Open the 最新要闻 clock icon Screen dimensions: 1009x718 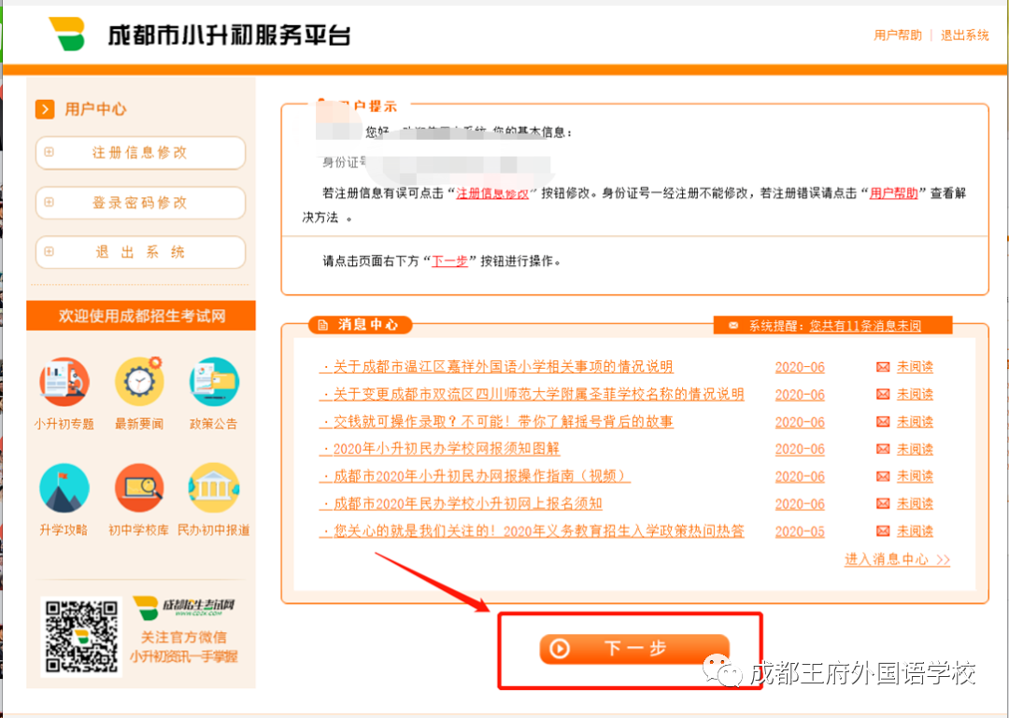pos(139,382)
